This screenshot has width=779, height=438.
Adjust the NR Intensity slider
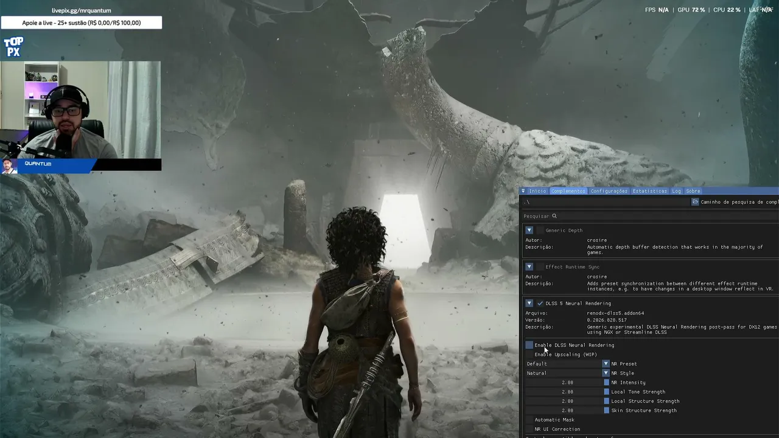[x=567, y=383]
